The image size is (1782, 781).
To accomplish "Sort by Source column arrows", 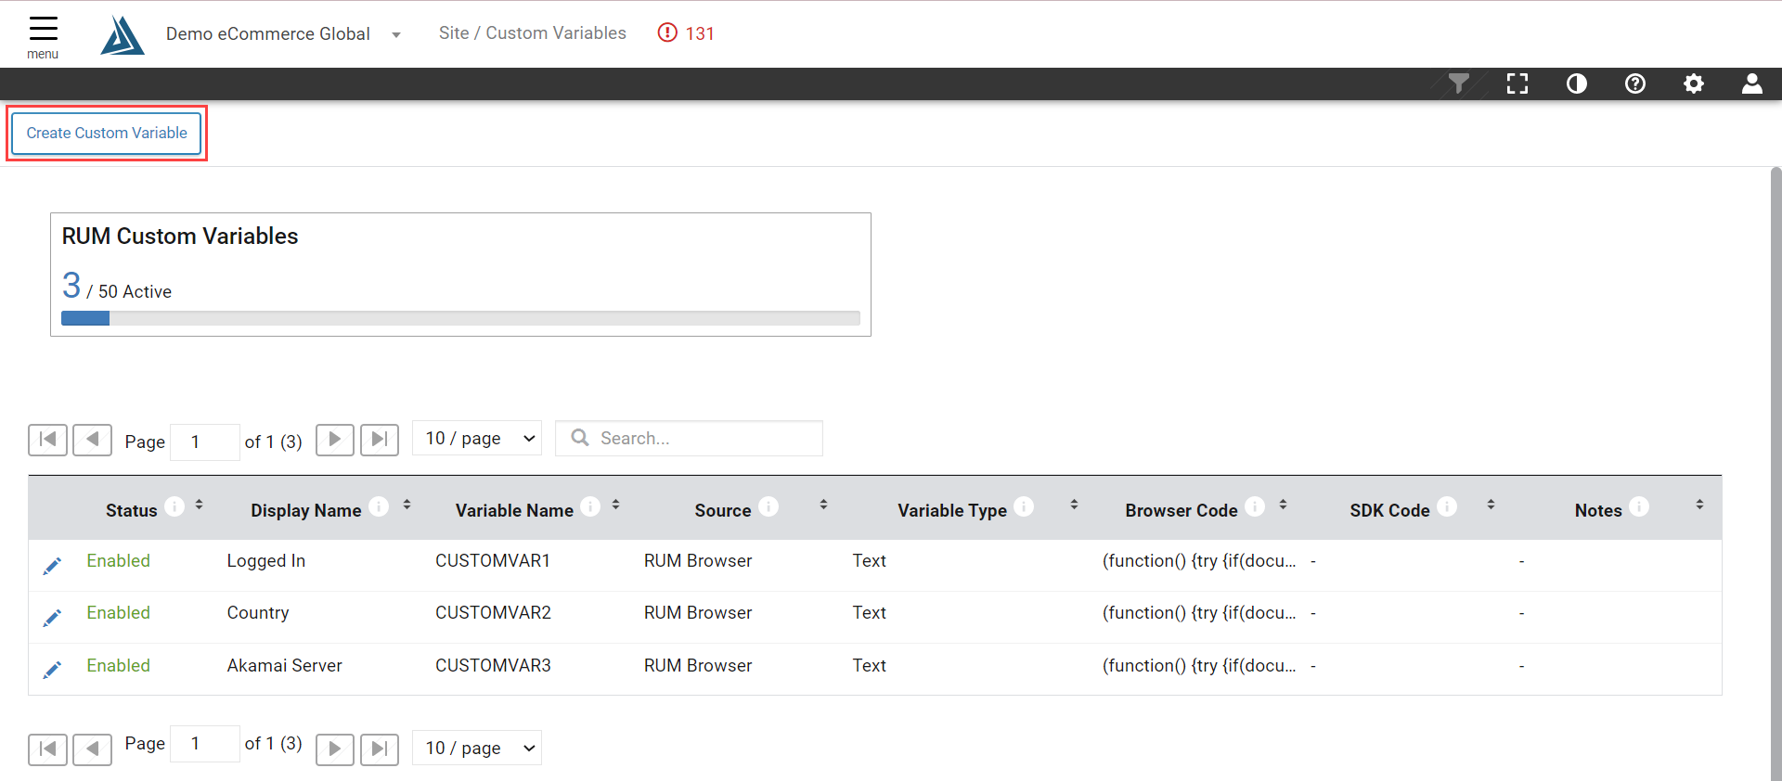I will (x=823, y=505).
